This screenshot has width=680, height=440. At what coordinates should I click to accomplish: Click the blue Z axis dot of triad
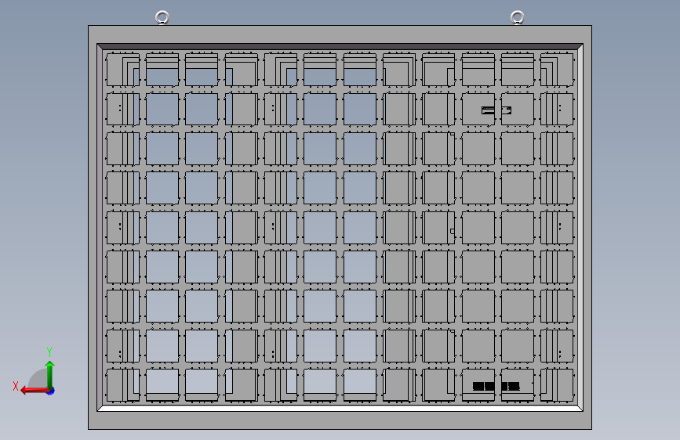[51, 391]
